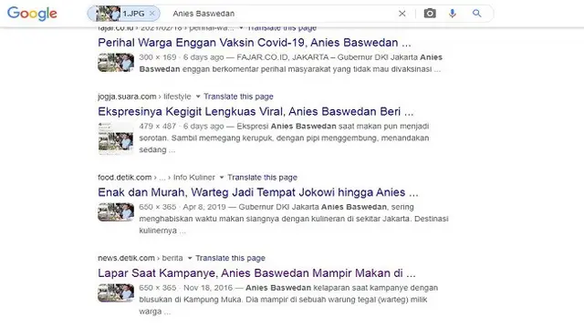Open thumbnail of the Lapar Saat Kampanye result

point(116,292)
